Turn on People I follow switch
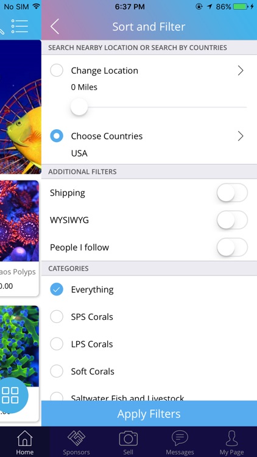 click(232, 247)
